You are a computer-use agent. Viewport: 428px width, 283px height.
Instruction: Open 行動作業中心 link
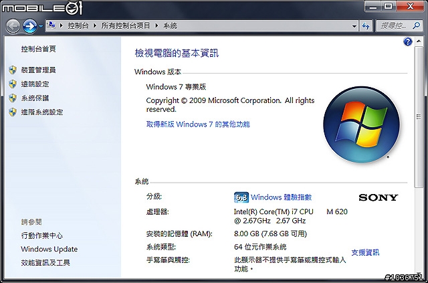pos(42,235)
